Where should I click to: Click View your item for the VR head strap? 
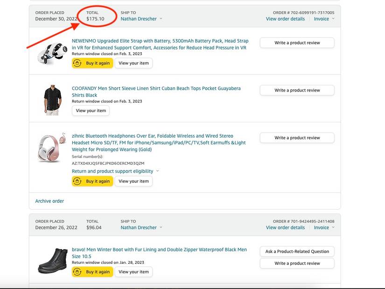[x=133, y=63]
